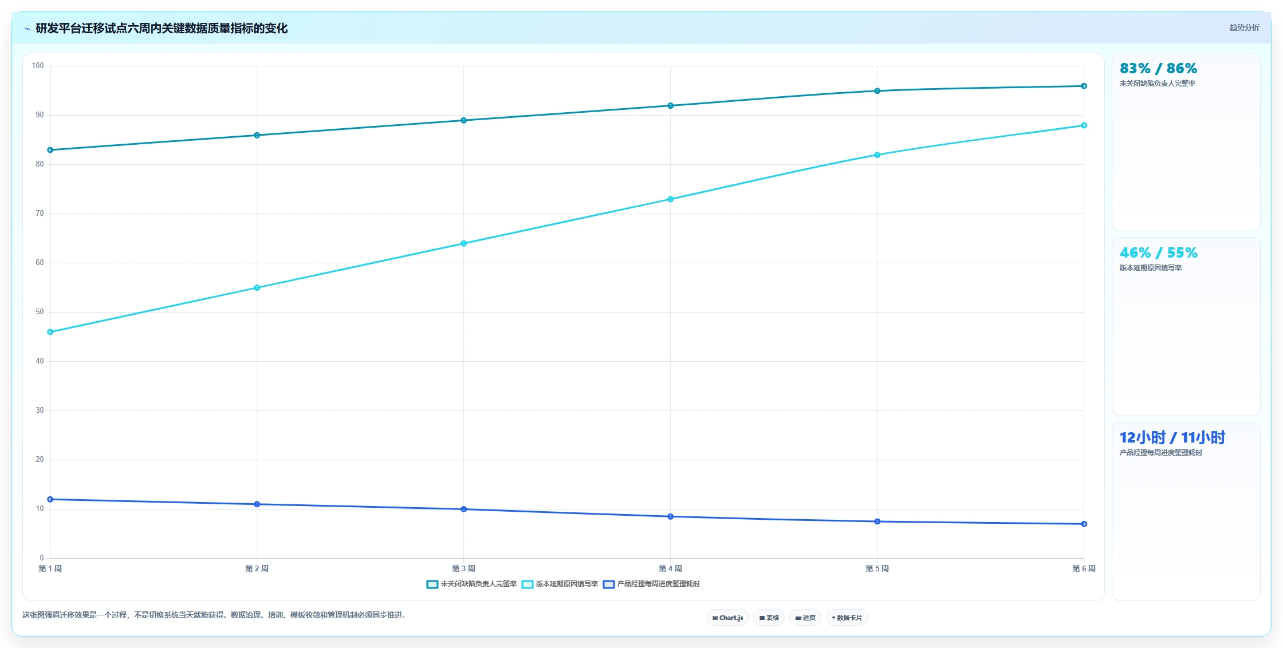This screenshot has width=1283, height=648.
Task: Click the x-axis label 第 1 周
Action: (50, 568)
